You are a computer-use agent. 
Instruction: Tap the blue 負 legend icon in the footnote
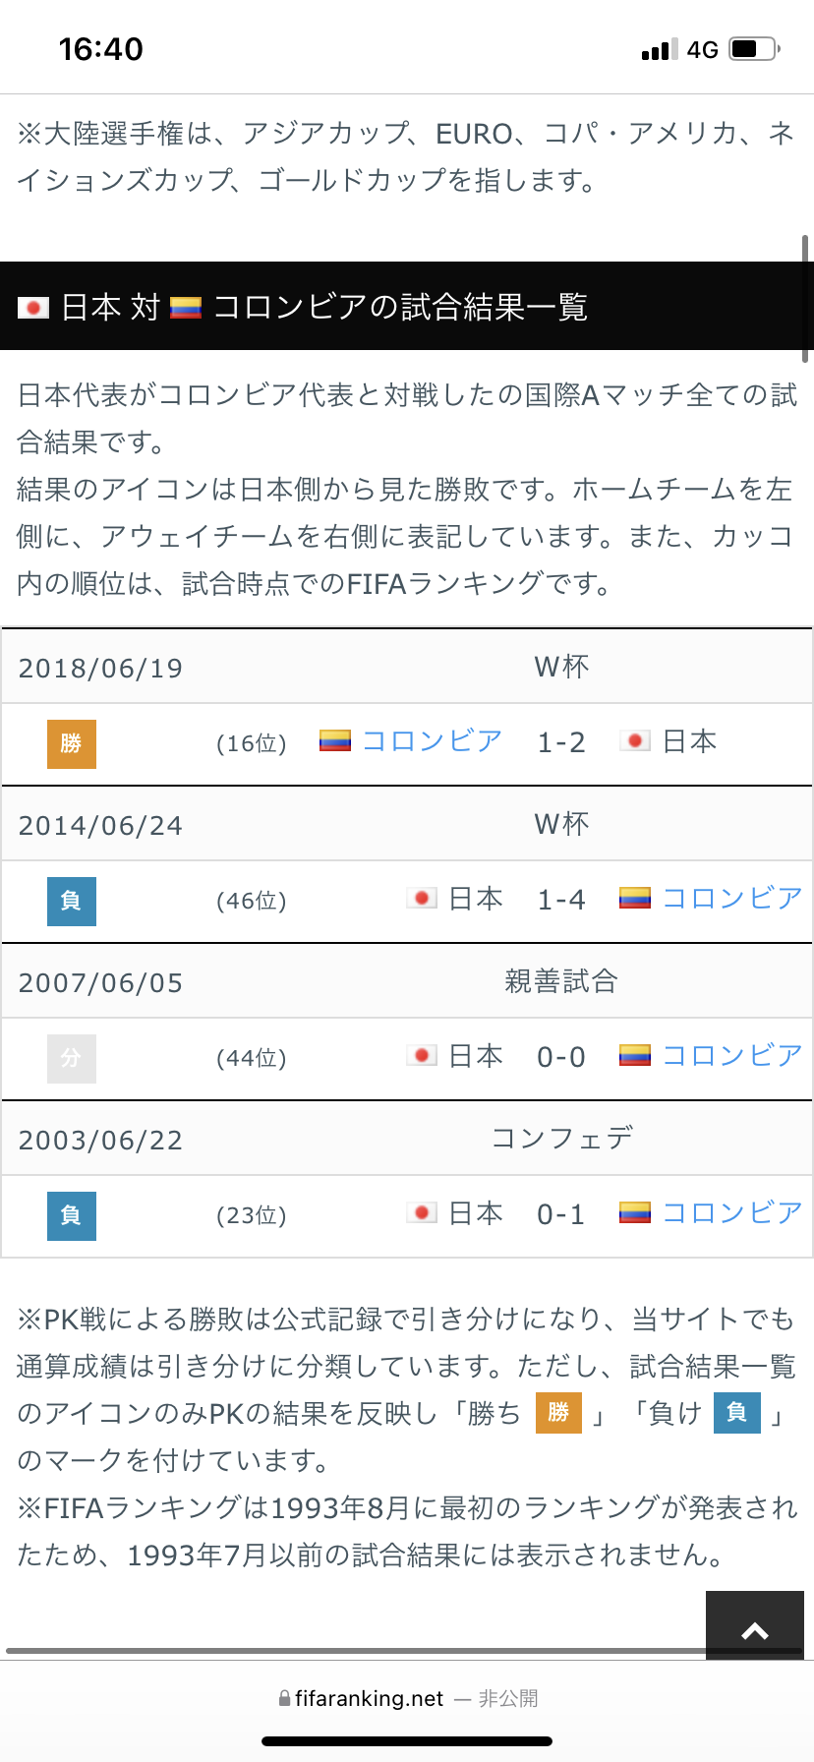tap(737, 1413)
